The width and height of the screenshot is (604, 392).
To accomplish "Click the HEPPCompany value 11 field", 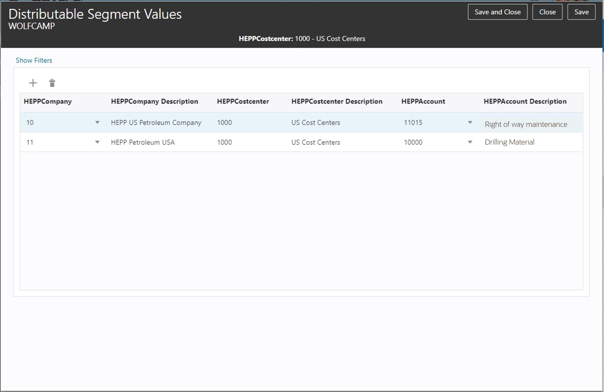I will (63, 142).
